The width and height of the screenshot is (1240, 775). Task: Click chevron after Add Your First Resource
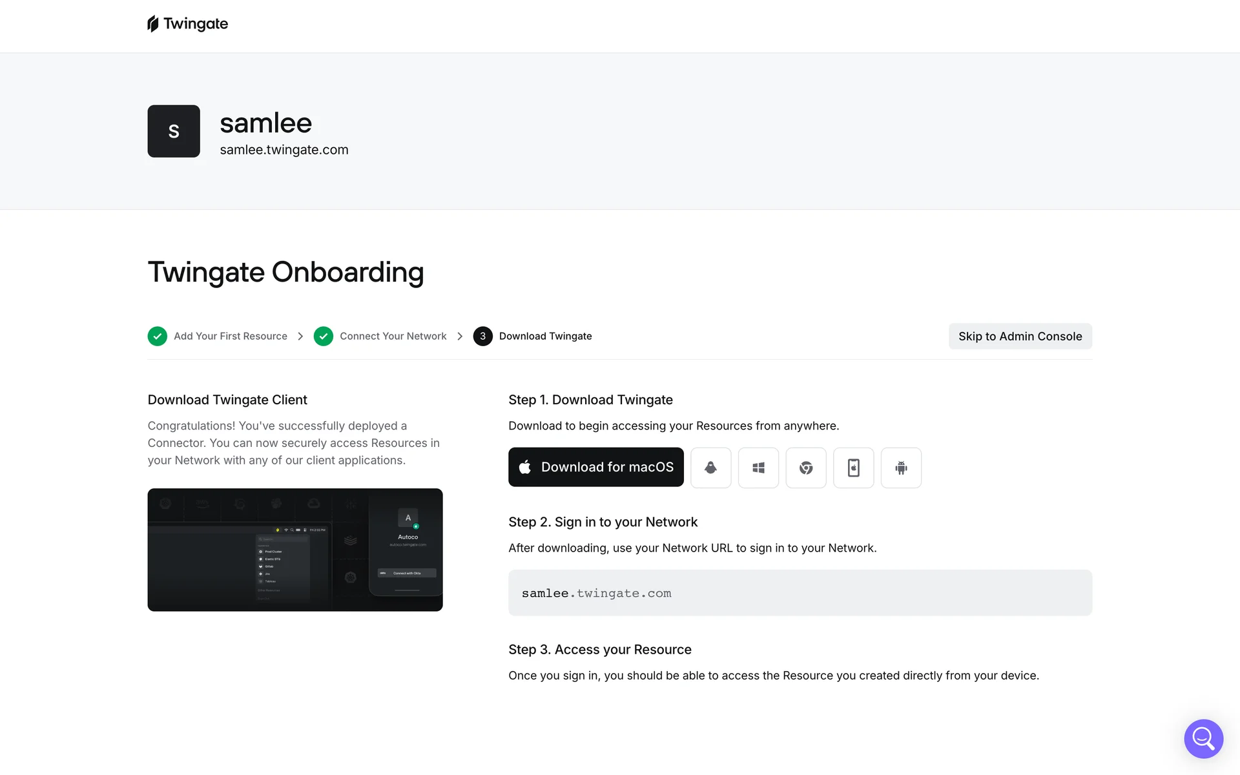[300, 336]
